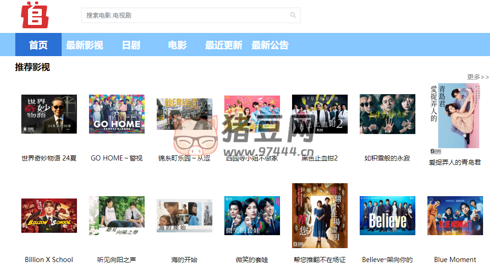This screenshot has height=269, width=490.
Task: Open Believe poster thumbnail
Action: [x=388, y=216]
